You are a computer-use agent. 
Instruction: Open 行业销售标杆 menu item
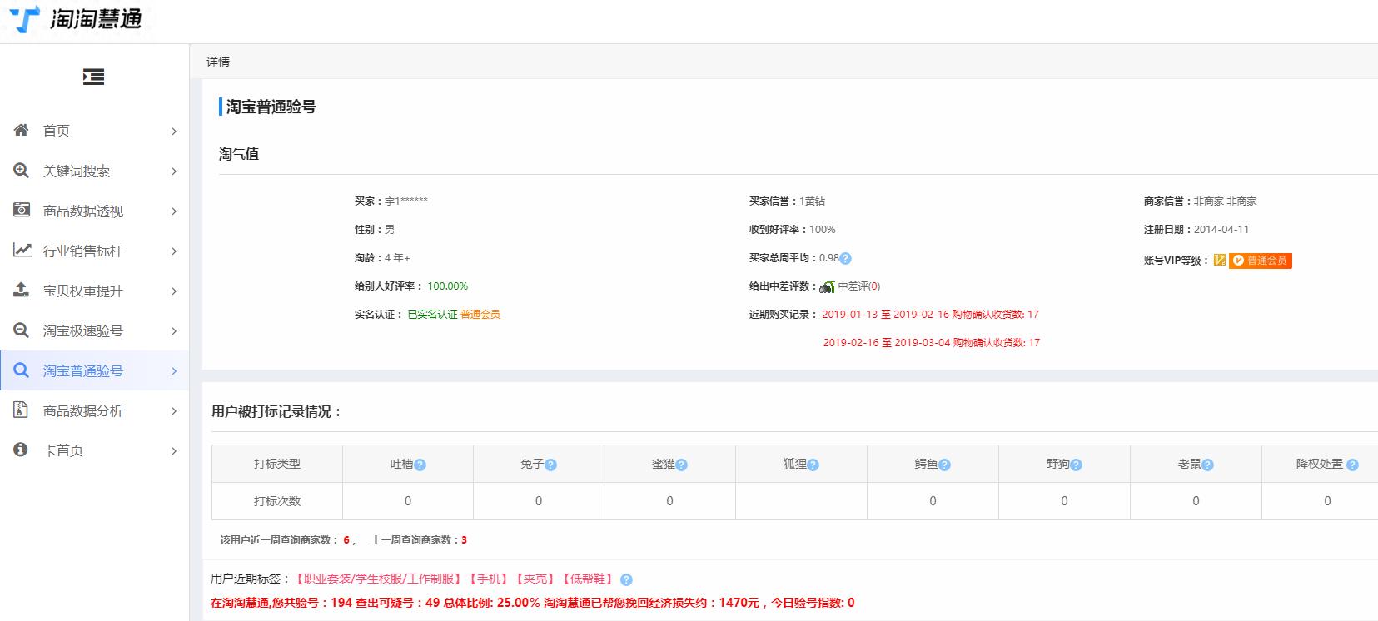click(83, 251)
